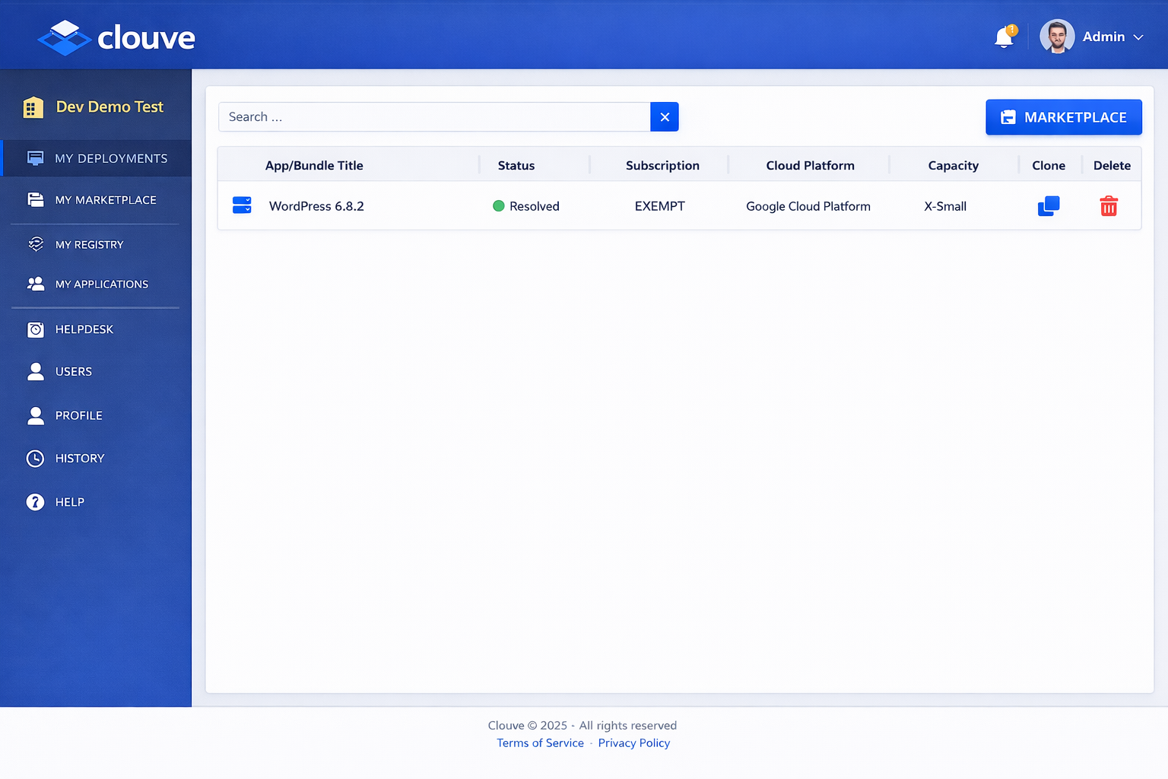The width and height of the screenshot is (1168, 779).
Task: Select the My Marketplace folder icon
Action: [x=36, y=199]
